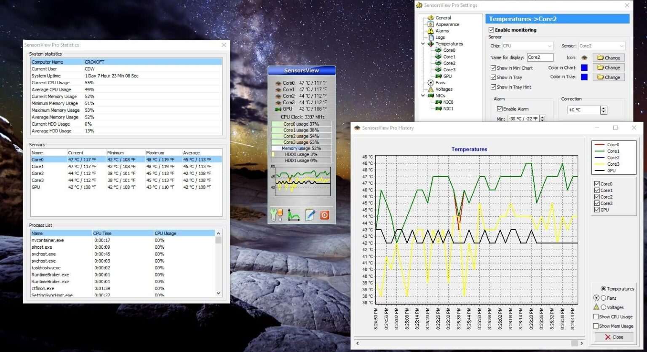The height and width of the screenshot is (352, 647).
Task: Uncheck Show in Mini Chart
Action: point(493,67)
